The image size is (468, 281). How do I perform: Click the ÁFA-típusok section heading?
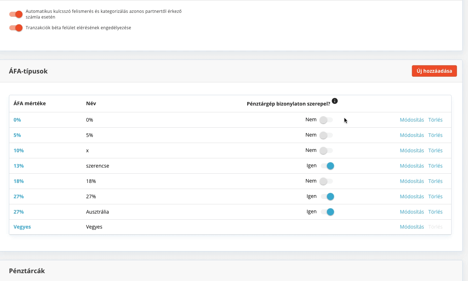28,71
